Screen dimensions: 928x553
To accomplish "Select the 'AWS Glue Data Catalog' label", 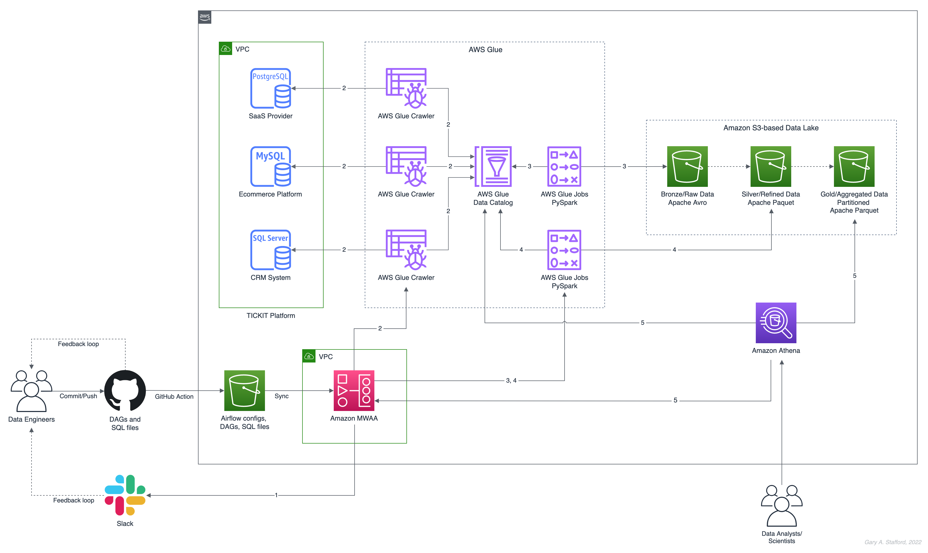I will (x=493, y=198).
